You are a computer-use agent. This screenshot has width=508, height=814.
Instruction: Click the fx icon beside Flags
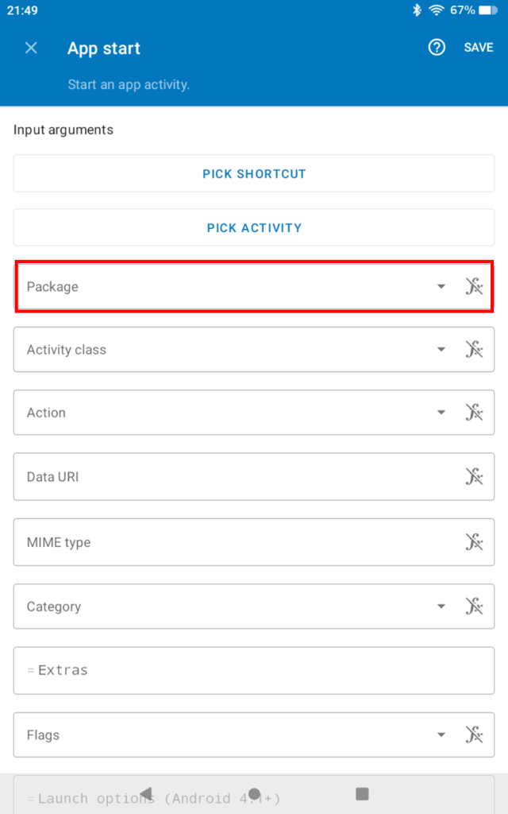pos(474,735)
